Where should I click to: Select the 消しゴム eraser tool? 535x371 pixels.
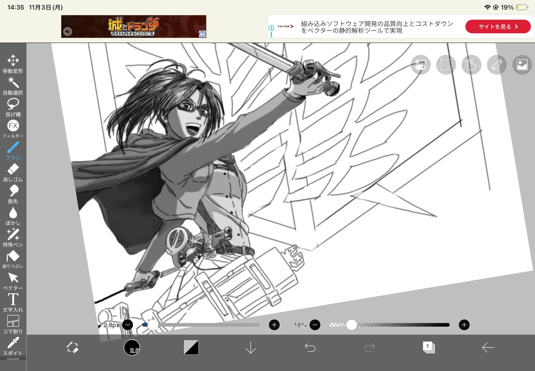click(13, 173)
